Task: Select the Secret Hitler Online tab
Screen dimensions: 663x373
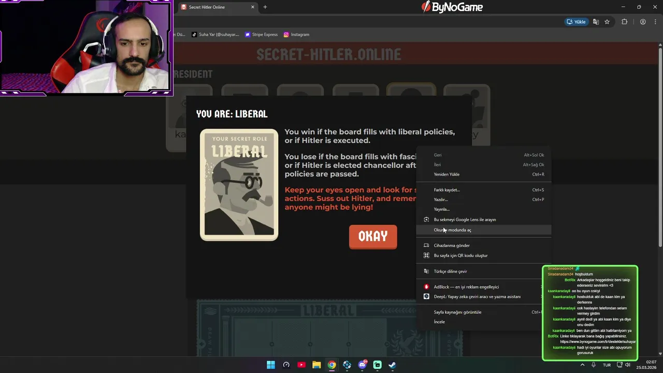Action: click(218, 7)
